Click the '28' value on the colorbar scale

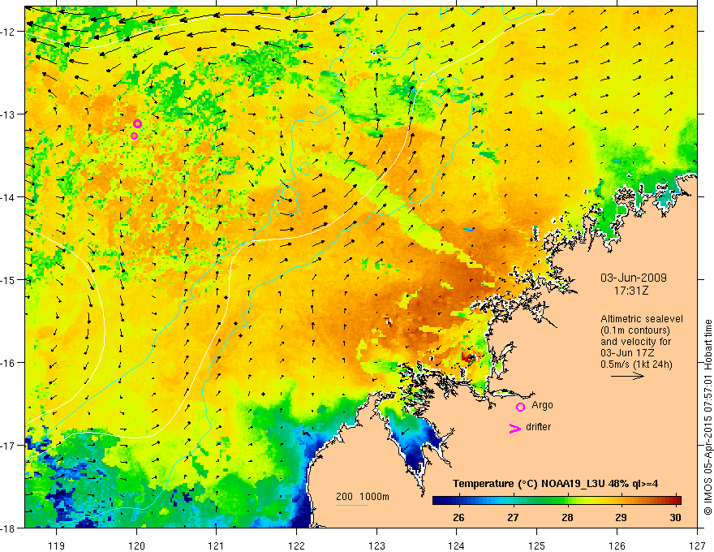pos(567,517)
